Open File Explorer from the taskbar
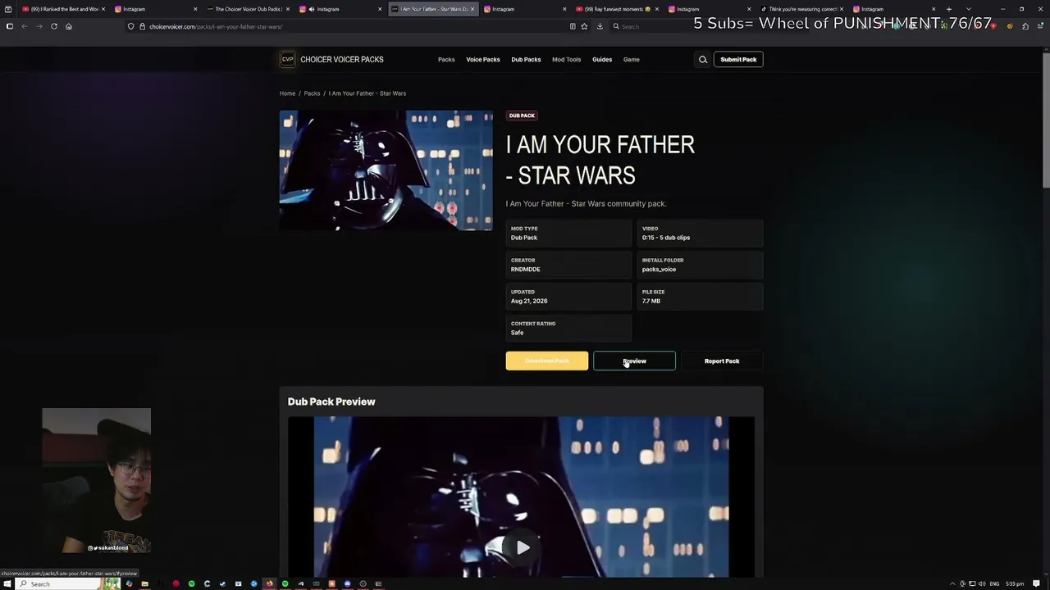This screenshot has height=590, width=1050. pyautogui.click(x=144, y=583)
